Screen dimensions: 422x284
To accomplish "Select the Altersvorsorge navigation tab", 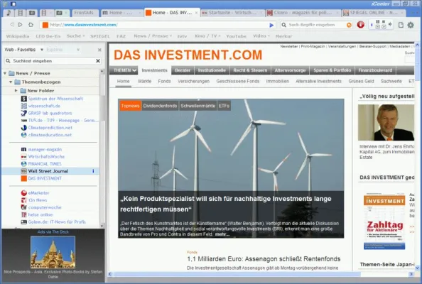I will coord(290,70).
